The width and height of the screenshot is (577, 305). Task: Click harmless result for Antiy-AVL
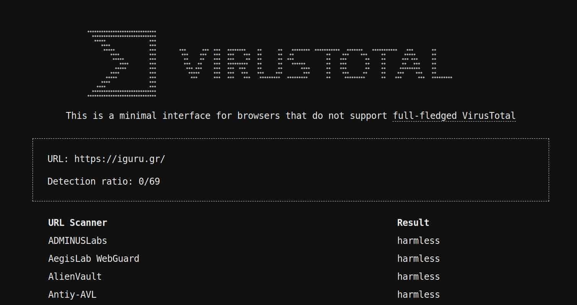coord(419,294)
